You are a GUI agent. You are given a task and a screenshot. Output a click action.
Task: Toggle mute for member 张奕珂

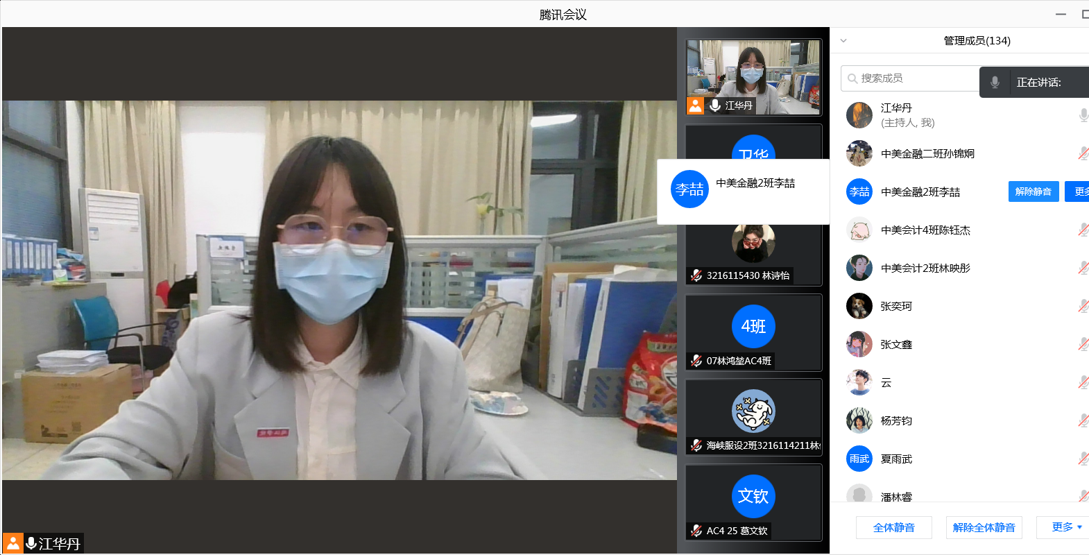coord(1083,306)
